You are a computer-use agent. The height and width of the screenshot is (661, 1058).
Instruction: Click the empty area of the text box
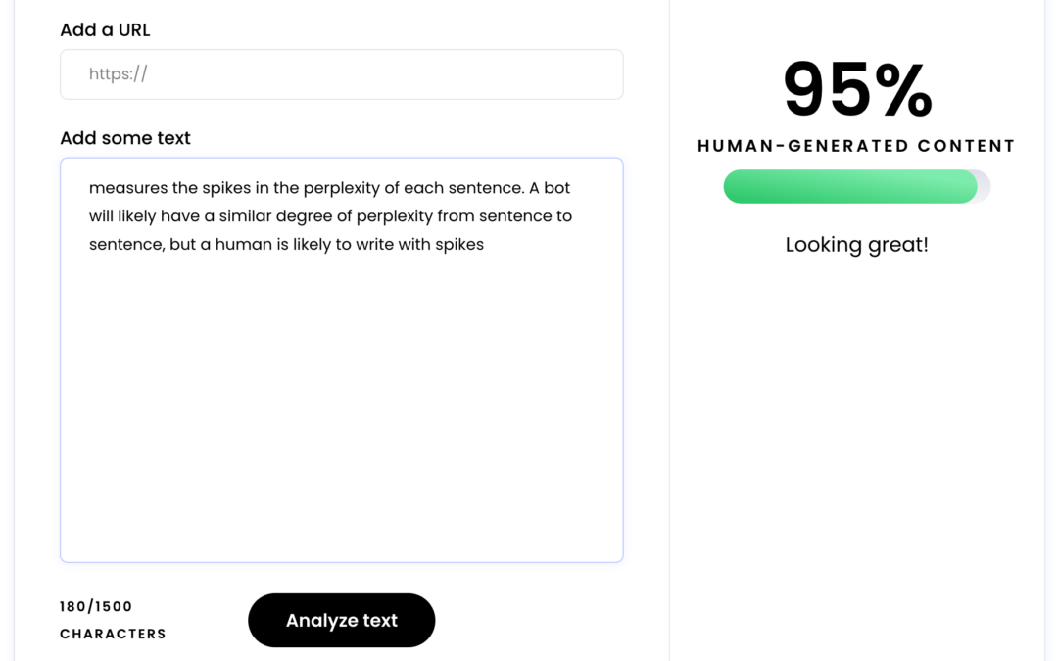point(341,411)
